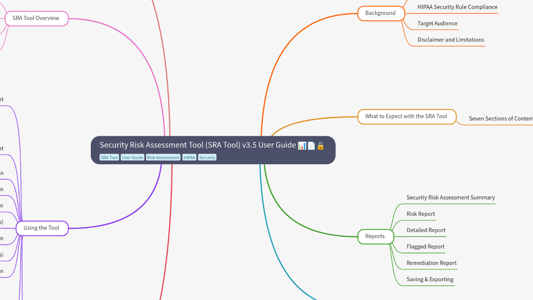Click 'Flagged Report' item
The height and width of the screenshot is (300, 533).
426,247
